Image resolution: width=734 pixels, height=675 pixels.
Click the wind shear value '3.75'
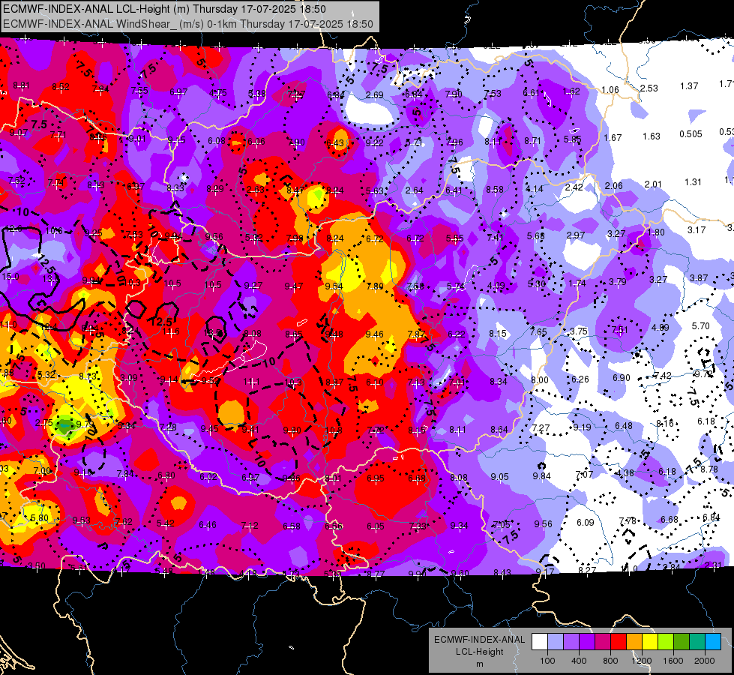tap(579, 331)
